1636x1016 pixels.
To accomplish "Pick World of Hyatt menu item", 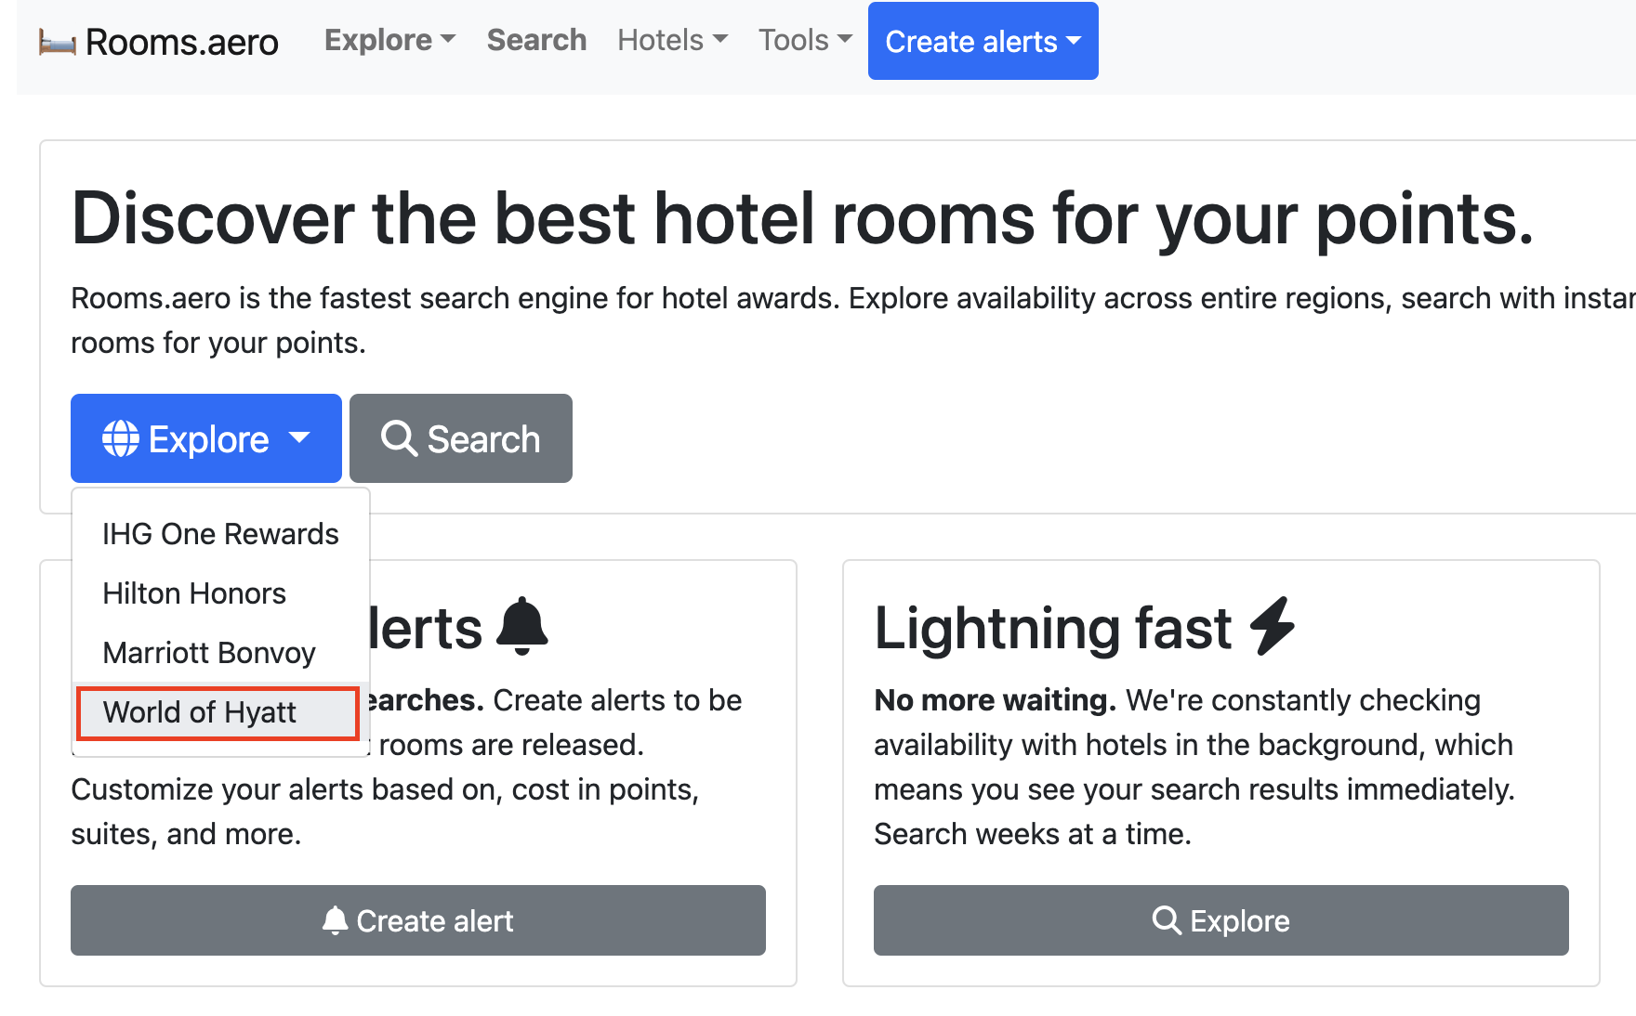I will coord(200,712).
